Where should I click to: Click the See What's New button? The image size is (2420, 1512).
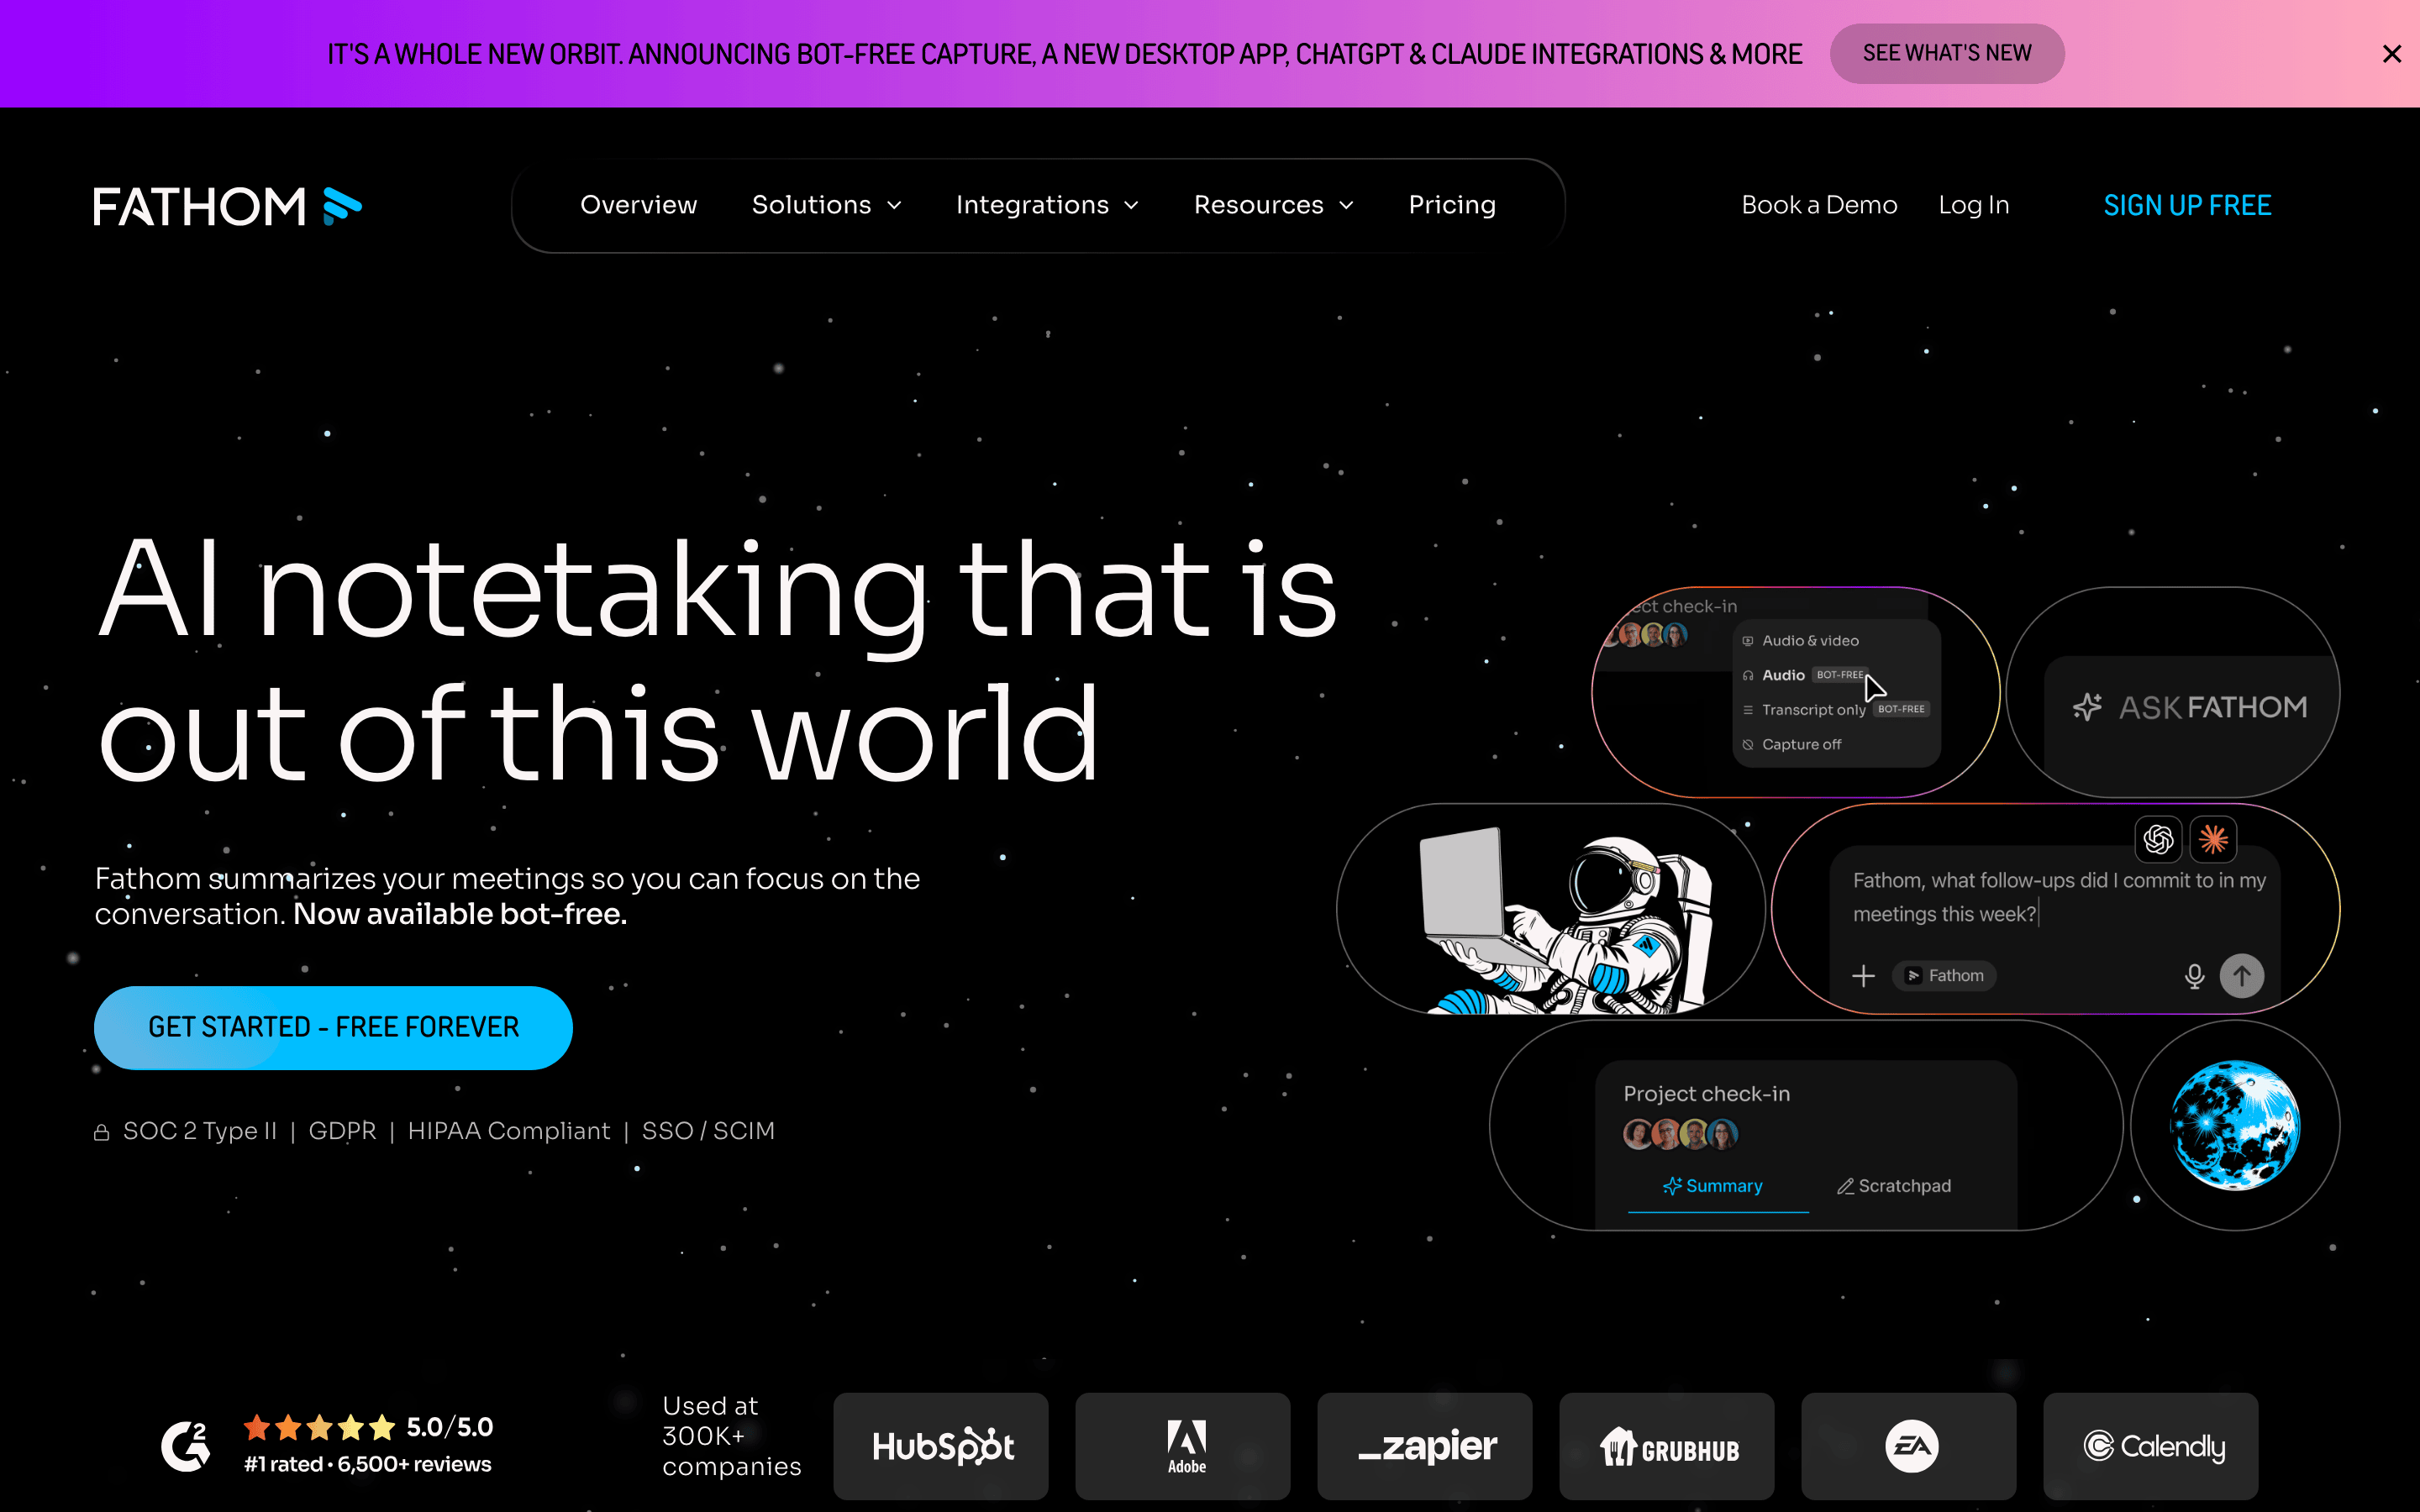[1946, 53]
